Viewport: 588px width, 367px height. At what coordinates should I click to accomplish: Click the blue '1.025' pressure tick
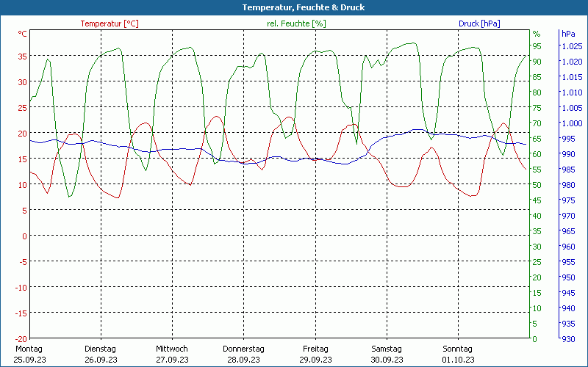tap(572, 46)
